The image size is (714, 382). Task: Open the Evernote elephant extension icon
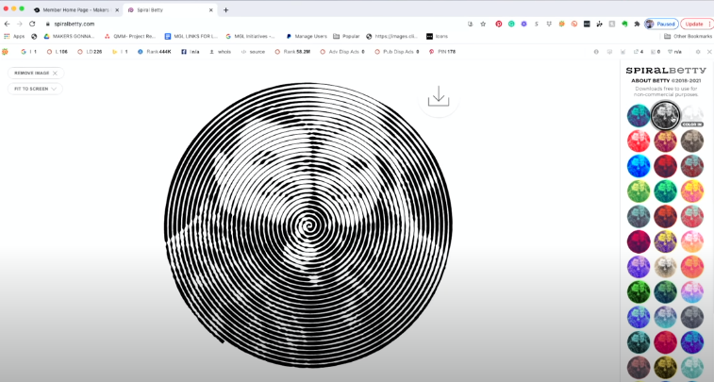(x=624, y=24)
